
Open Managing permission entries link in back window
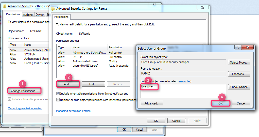click(25, 108)
